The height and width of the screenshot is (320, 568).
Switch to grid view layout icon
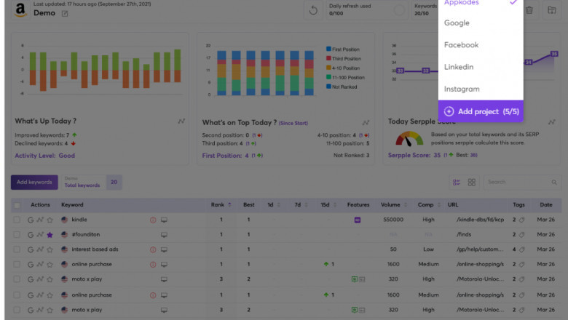(472, 182)
